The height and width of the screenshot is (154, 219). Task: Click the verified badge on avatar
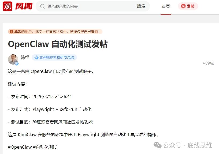point(17,64)
